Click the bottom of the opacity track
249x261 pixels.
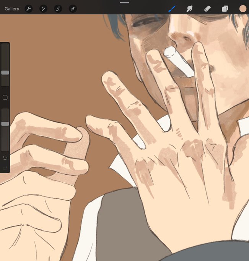point(5,149)
